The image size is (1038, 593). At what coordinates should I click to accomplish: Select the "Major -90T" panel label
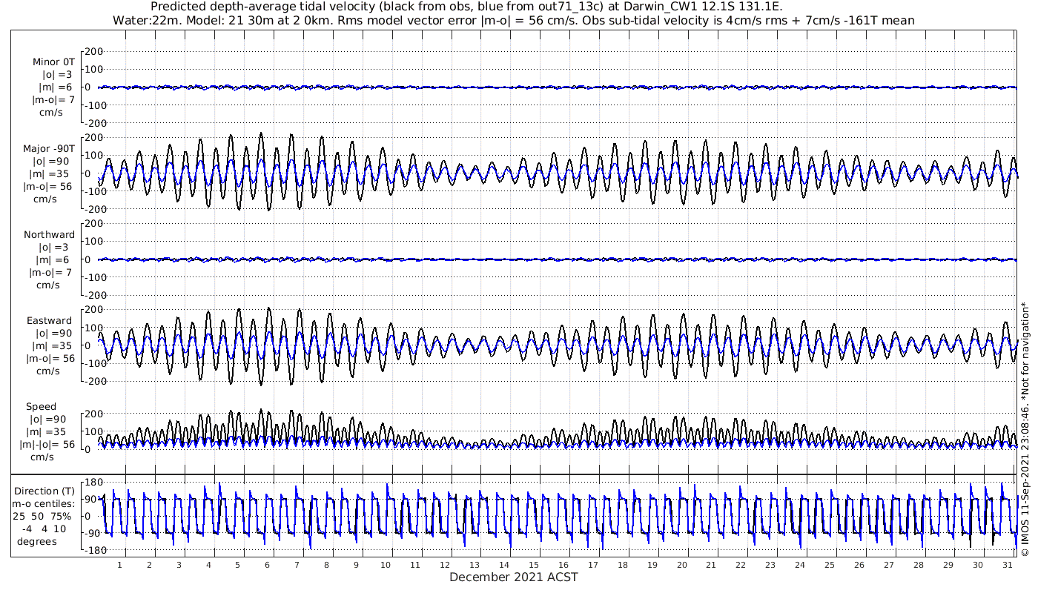(48, 149)
